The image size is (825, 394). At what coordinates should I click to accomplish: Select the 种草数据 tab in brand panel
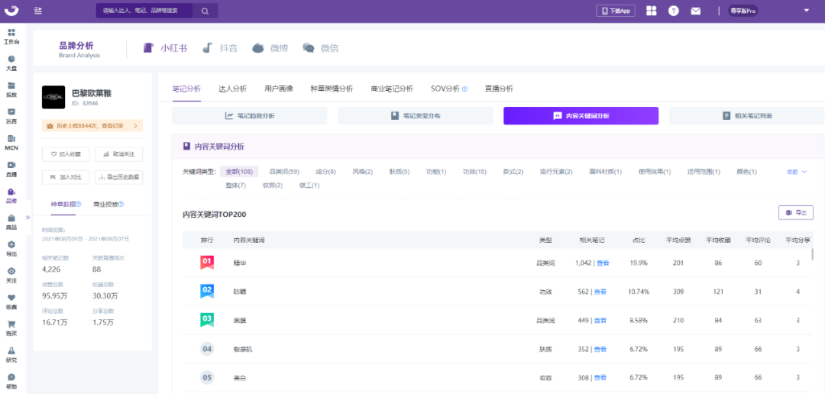coord(63,204)
